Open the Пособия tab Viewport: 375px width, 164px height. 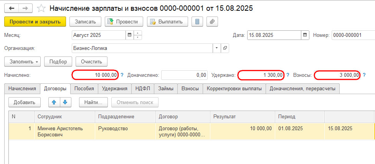84,89
